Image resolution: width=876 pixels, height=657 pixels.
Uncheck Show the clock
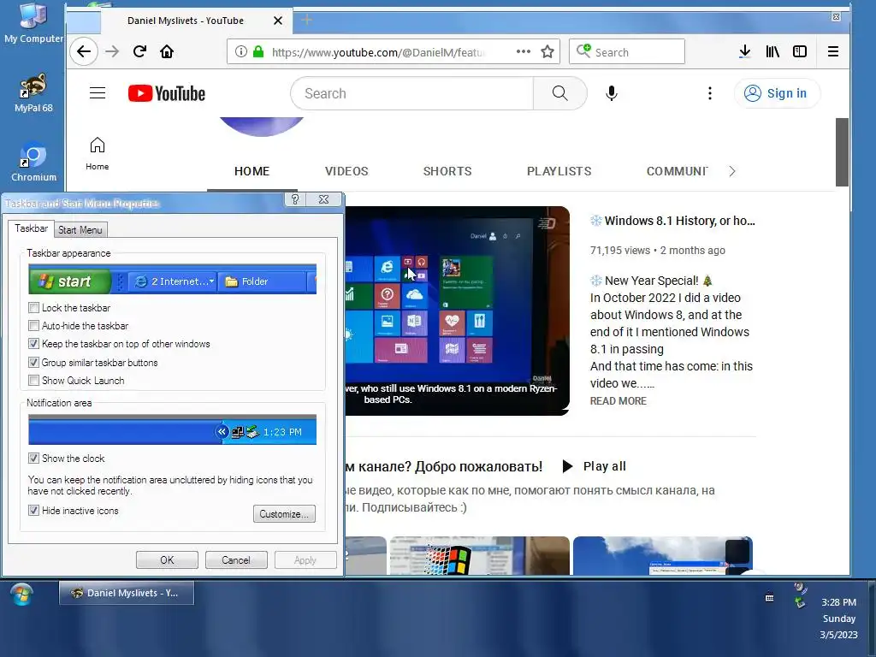coord(33,459)
